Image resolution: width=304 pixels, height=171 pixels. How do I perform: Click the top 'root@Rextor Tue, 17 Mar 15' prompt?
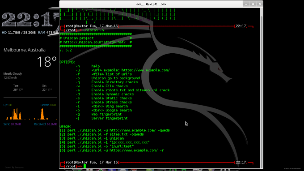(92, 26)
